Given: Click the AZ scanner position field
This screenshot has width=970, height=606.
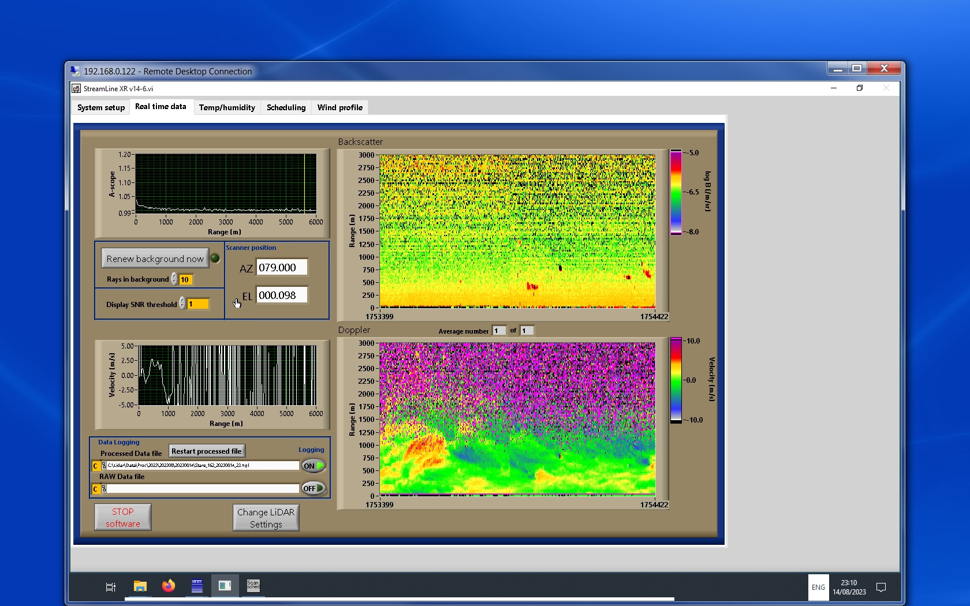Looking at the screenshot, I should (282, 268).
